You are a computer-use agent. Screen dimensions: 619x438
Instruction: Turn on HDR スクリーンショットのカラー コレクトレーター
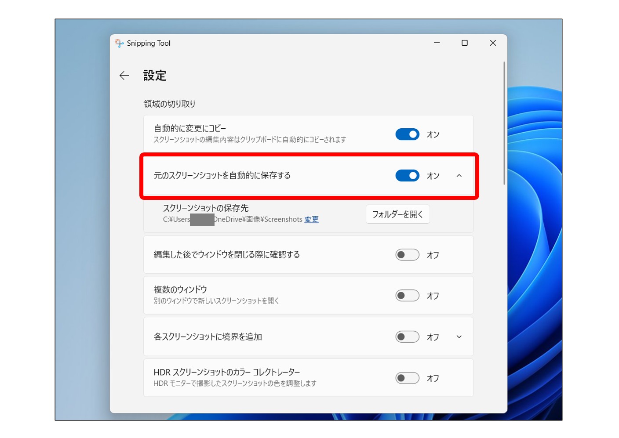[x=407, y=378]
